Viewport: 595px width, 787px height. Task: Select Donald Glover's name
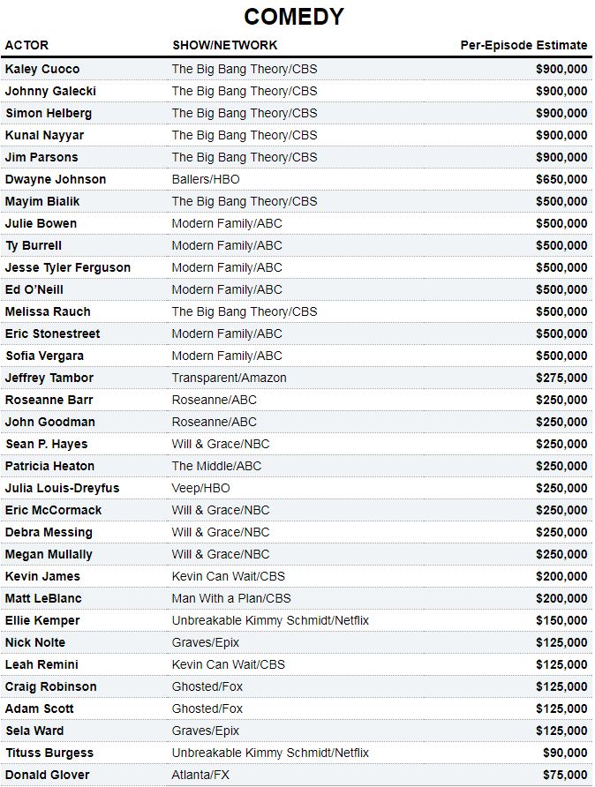48,775
